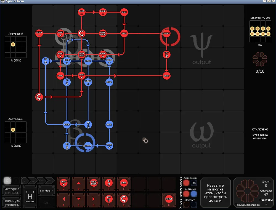The image size is (276, 210).
Task: Click the dimmed Зан. button
Action: (x=46, y=203)
